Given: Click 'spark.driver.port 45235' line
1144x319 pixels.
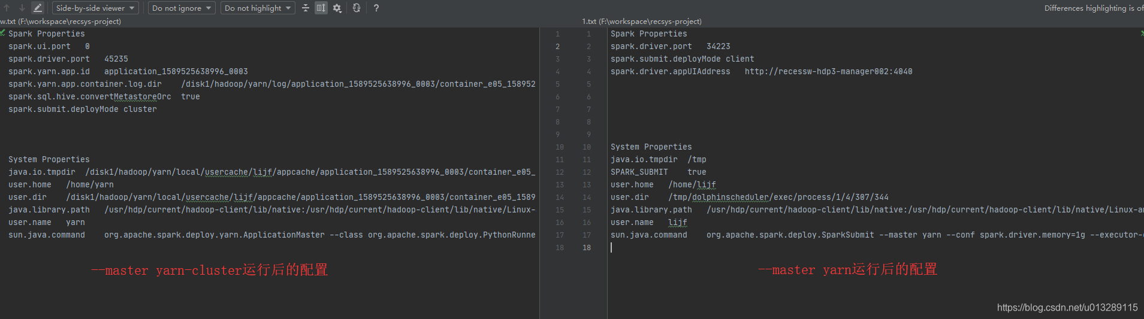Looking at the screenshot, I should pyautogui.click(x=68, y=59).
